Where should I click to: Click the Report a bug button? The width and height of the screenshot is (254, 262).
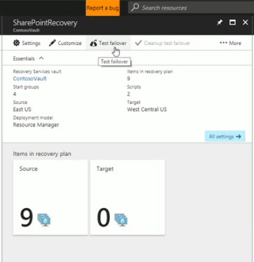102,8
